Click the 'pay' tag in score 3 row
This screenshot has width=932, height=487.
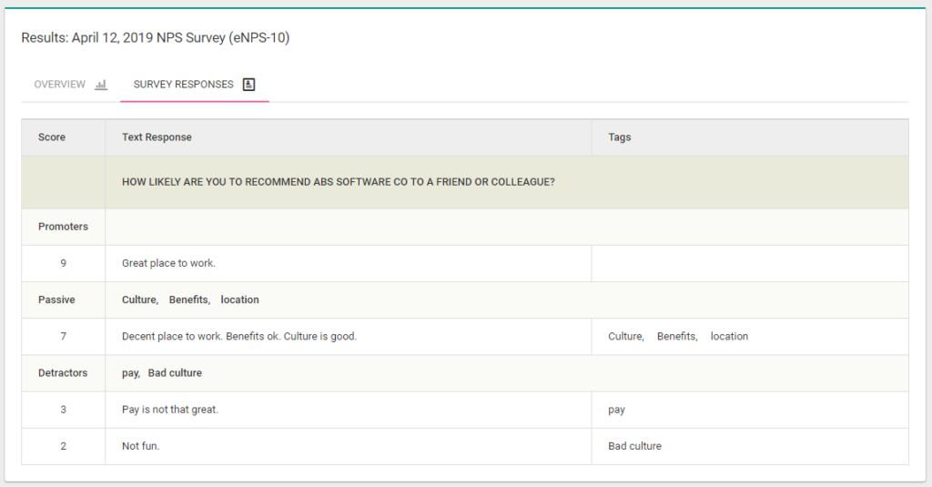pyautogui.click(x=616, y=410)
